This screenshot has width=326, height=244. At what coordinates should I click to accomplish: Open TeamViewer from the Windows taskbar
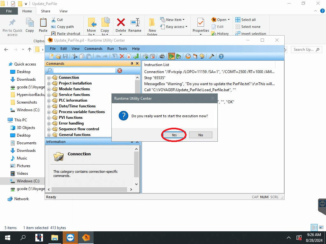pos(70,238)
